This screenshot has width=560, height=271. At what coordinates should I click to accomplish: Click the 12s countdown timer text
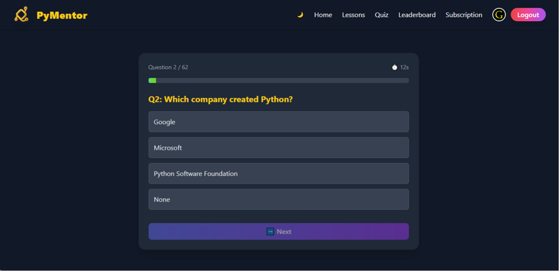pyautogui.click(x=405, y=67)
